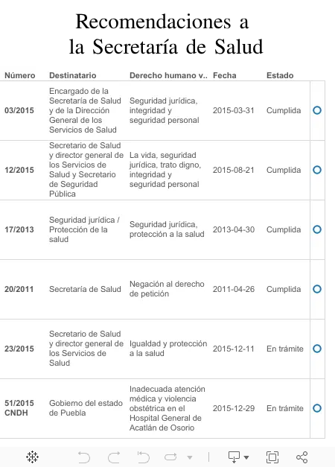
Task: Open the Share icon
Action: click(302, 457)
